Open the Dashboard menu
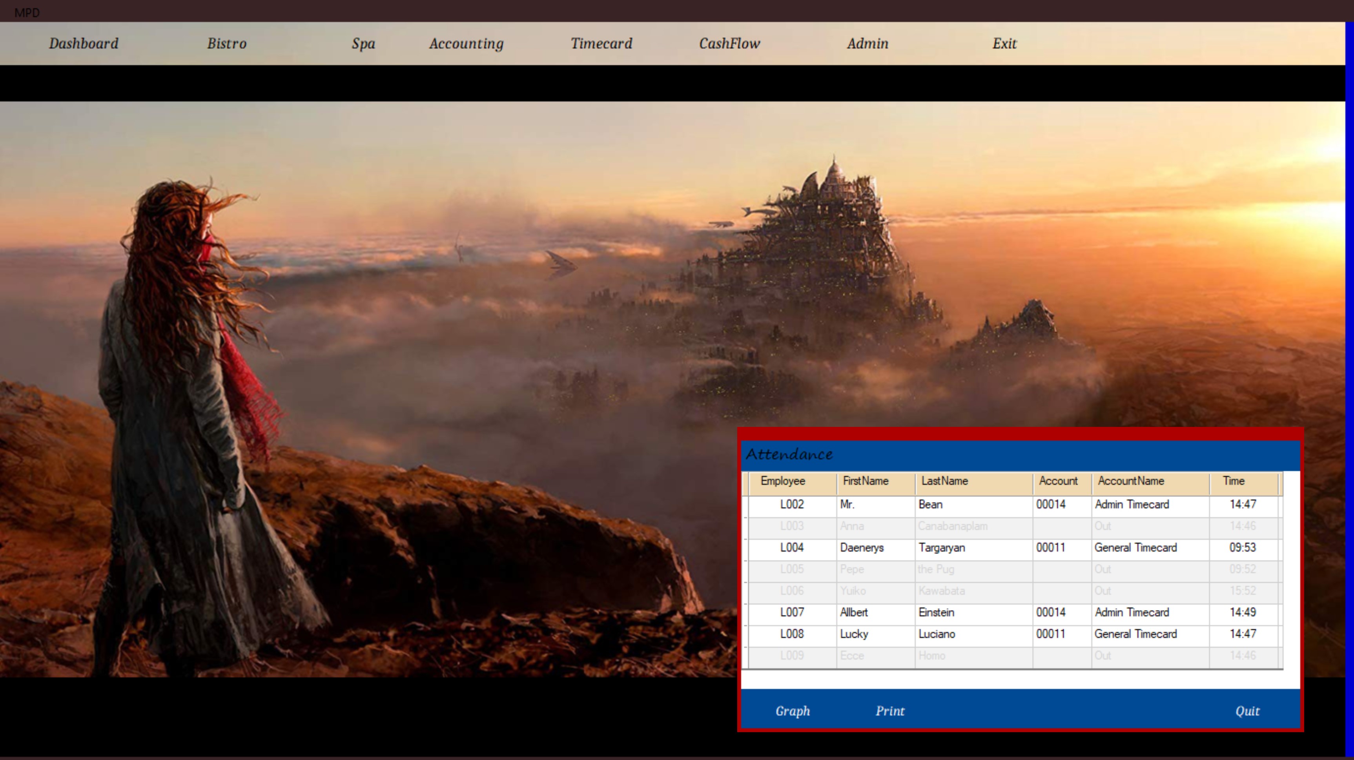The width and height of the screenshot is (1354, 760). pyautogui.click(x=84, y=44)
